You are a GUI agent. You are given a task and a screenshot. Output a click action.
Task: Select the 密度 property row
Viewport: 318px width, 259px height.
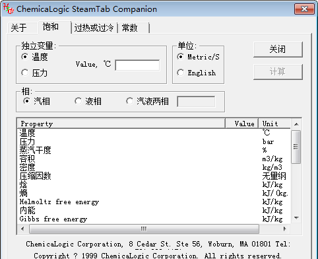154,167
